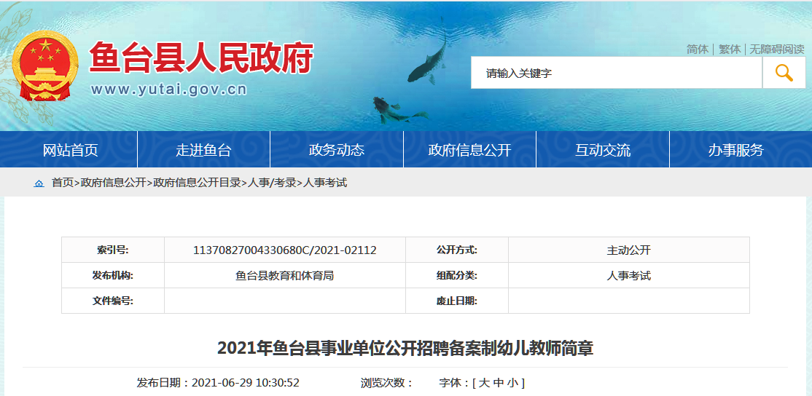Click the publish date 2021-06-29 10:30:52

tap(246, 383)
